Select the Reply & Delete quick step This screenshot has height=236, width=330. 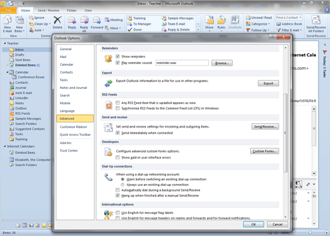coord(176,30)
